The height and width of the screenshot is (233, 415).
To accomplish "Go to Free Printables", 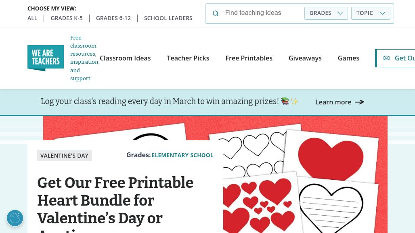I will click(249, 58).
